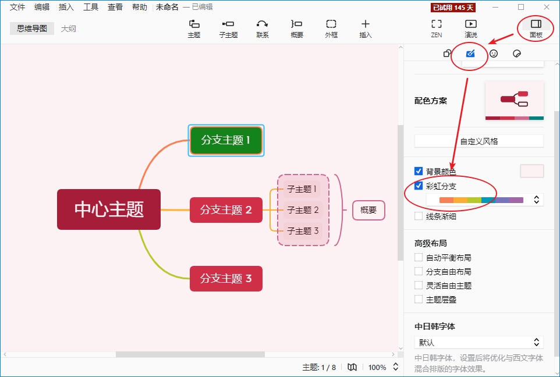Open the map overview icon in status bar

[352, 367]
